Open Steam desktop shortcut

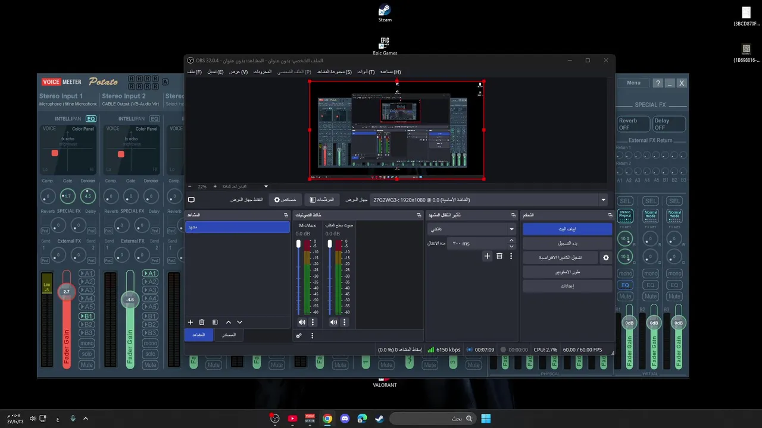tap(385, 13)
